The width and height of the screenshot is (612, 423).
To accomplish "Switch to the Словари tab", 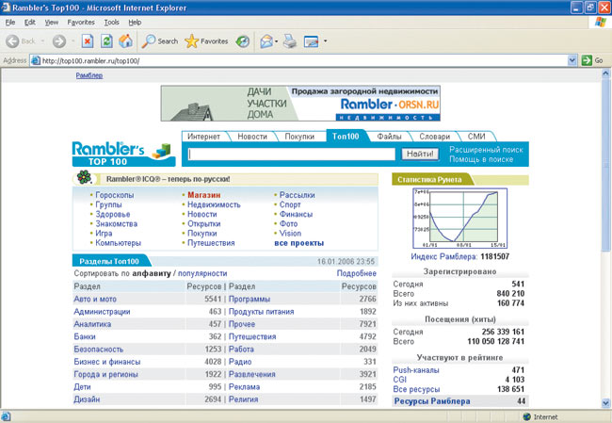I will (x=434, y=137).
